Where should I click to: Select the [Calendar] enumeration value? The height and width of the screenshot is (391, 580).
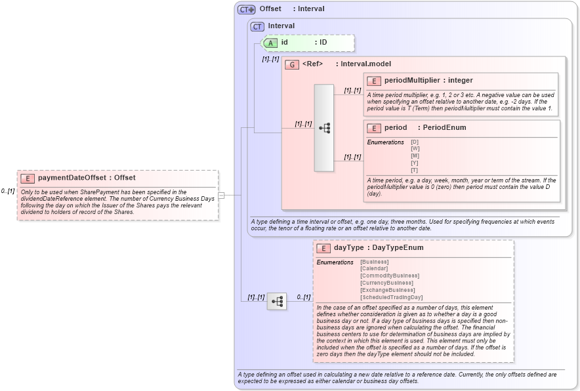pyautogui.click(x=374, y=268)
